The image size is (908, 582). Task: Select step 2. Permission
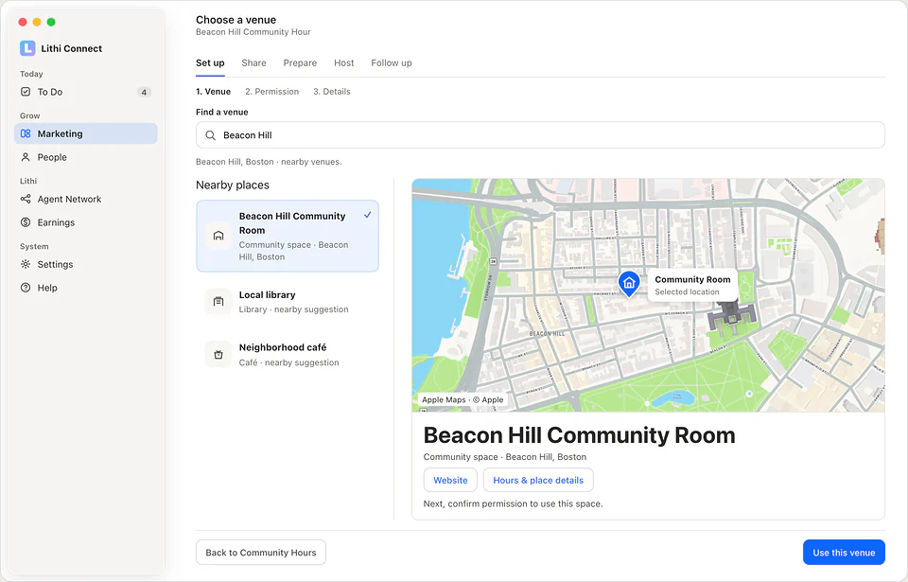point(271,92)
